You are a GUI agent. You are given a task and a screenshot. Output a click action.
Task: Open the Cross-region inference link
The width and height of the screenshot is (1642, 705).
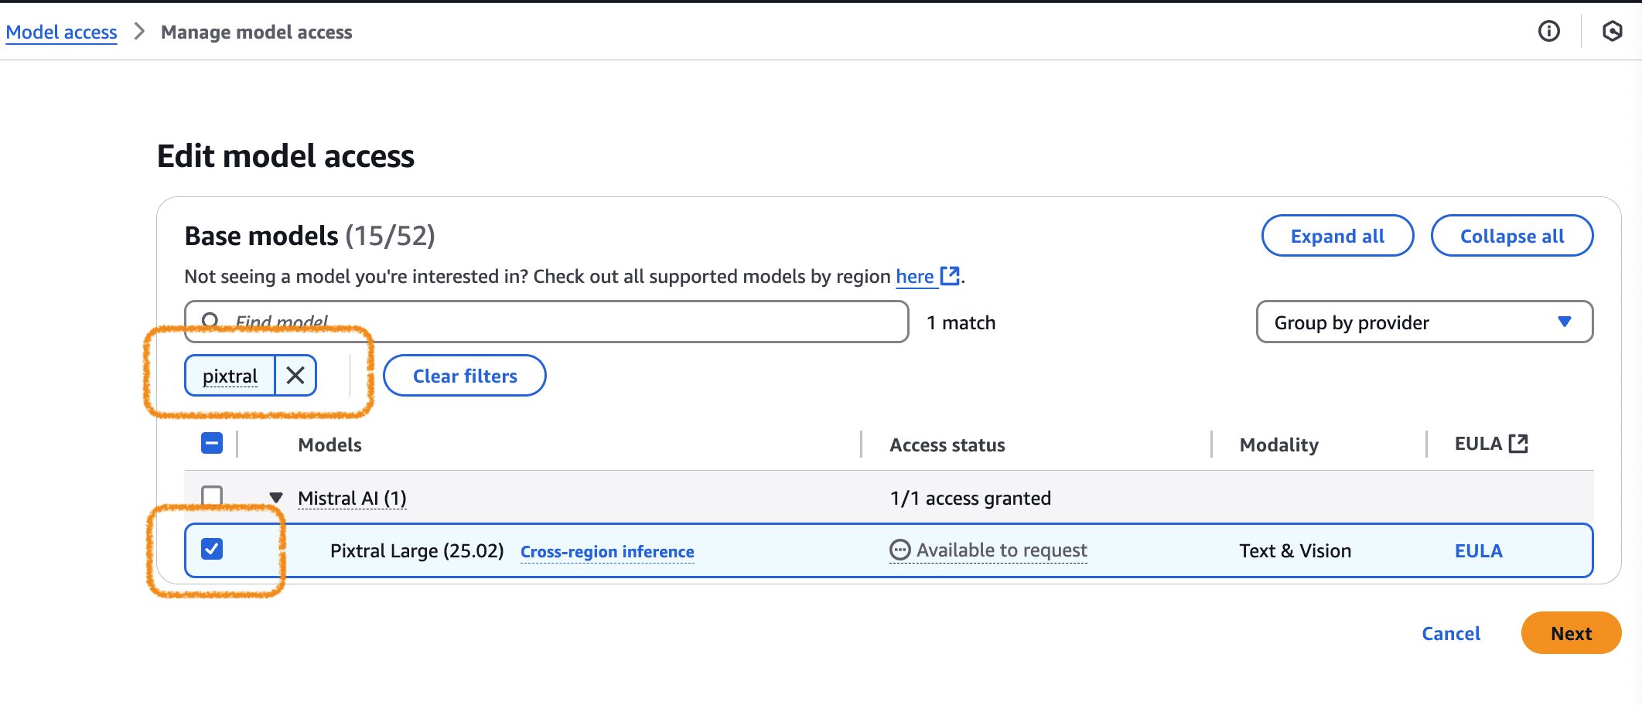(606, 551)
